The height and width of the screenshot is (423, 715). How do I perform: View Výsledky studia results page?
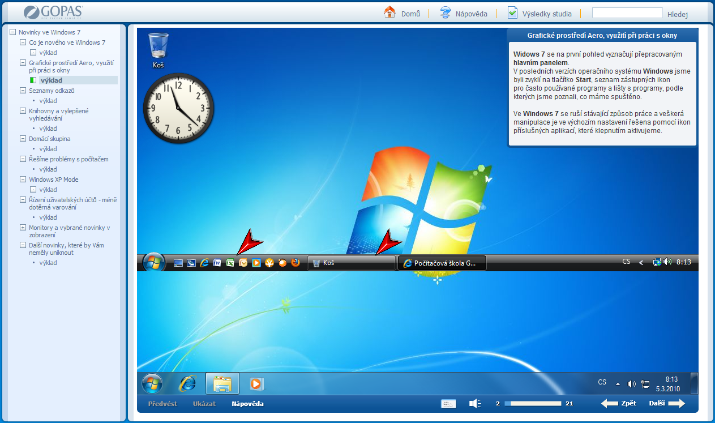coord(540,13)
